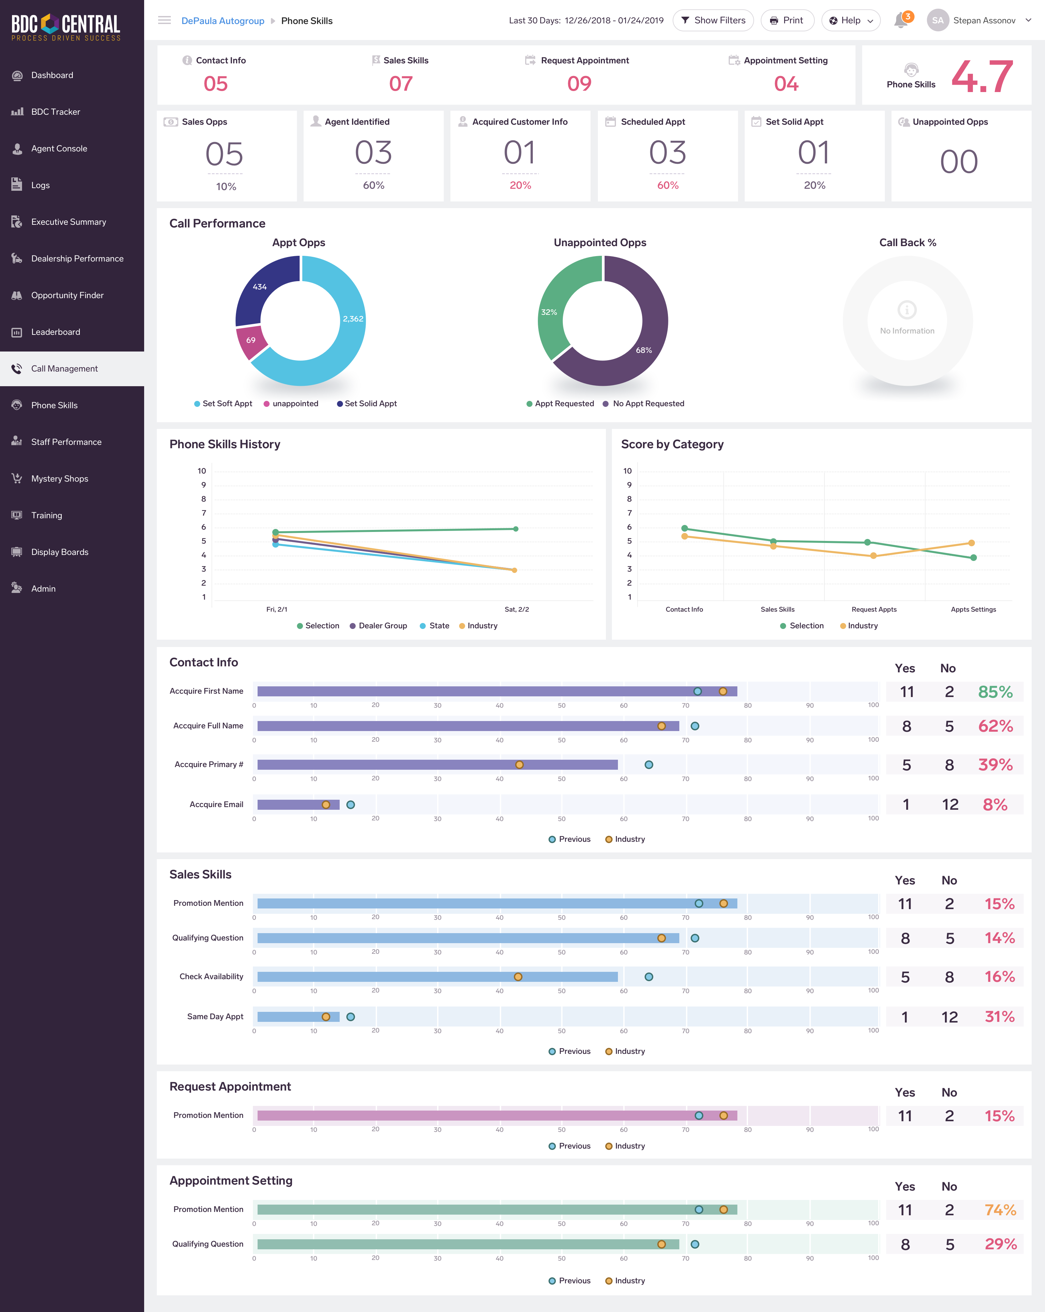
Task: Open the Stepan Assonov user menu arrow
Action: coord(1029,21)
